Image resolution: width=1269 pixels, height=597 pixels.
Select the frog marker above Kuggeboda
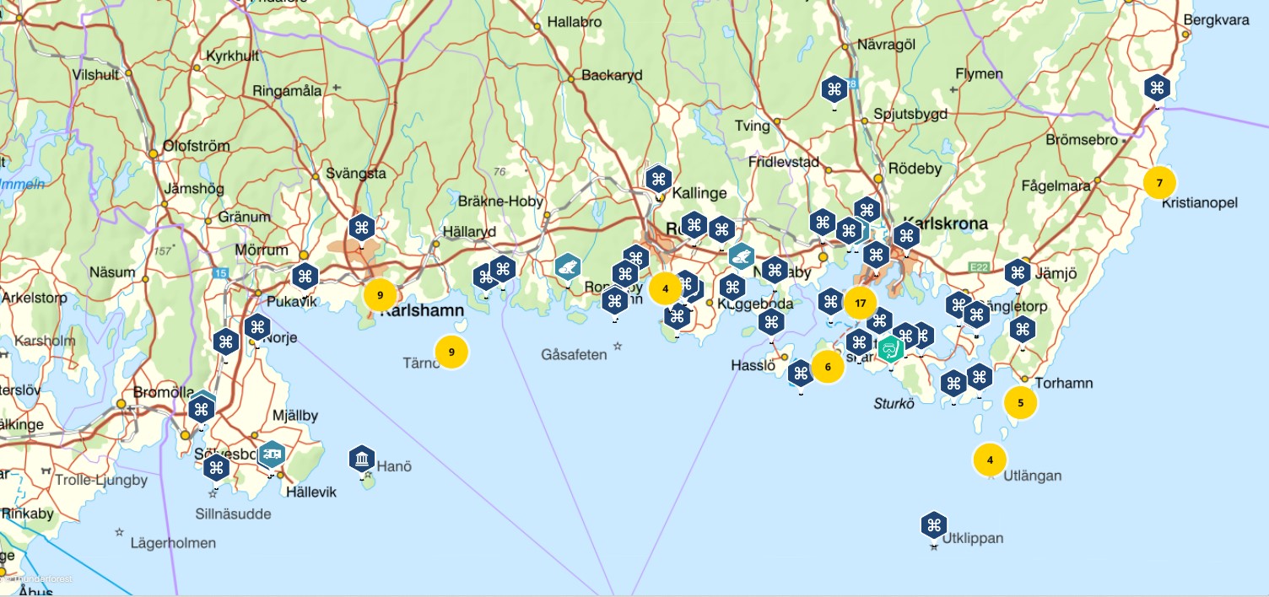click(742, 255)
